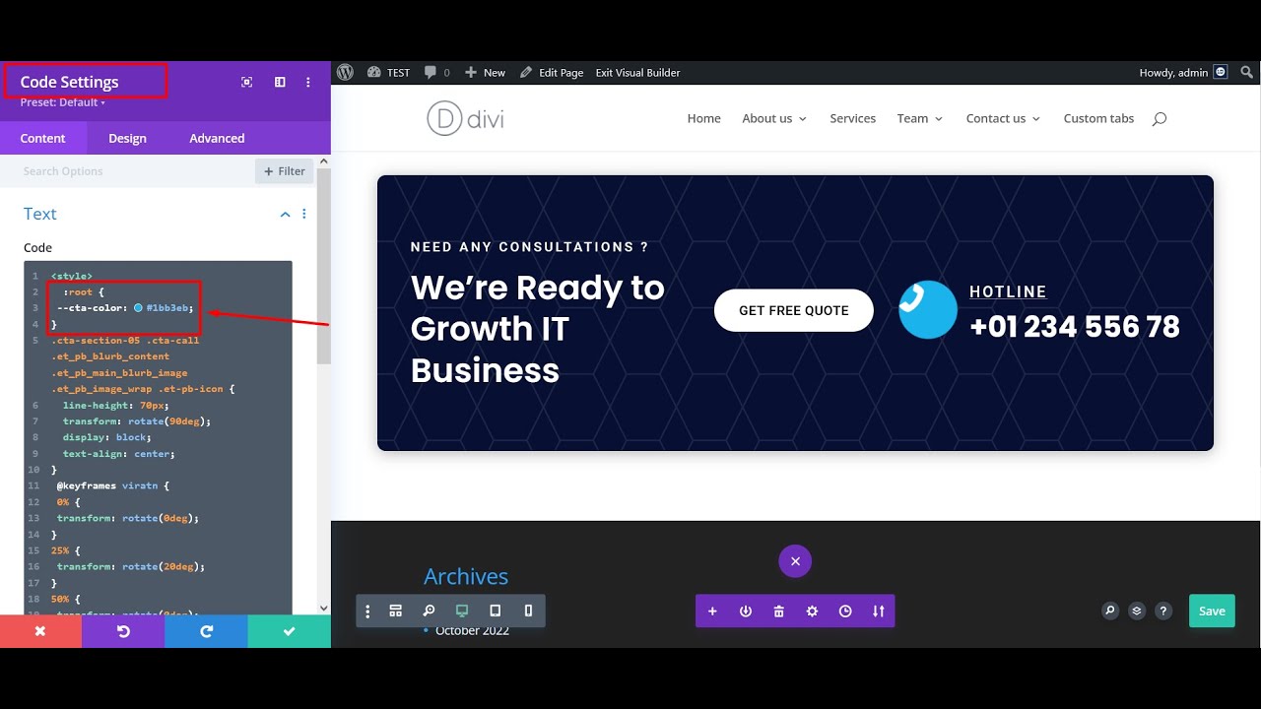Discard changes with the red X button
This screenshot has height=709, width=1261.
40,631
